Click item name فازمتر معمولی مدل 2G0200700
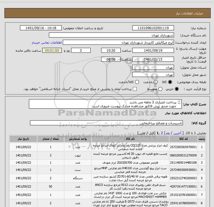 pyautogui.click(x=130, y=163)
